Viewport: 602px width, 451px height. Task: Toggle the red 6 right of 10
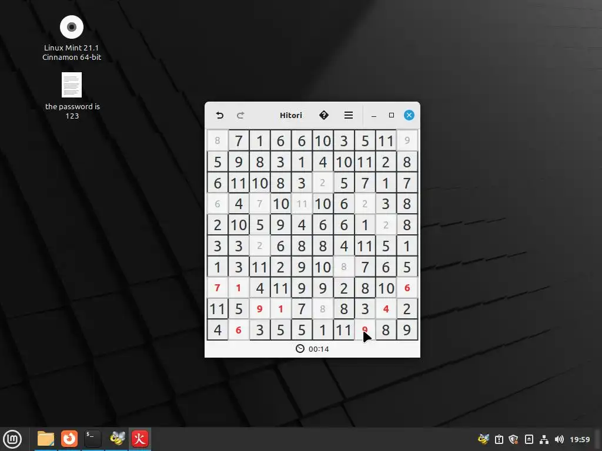(407, 288)
